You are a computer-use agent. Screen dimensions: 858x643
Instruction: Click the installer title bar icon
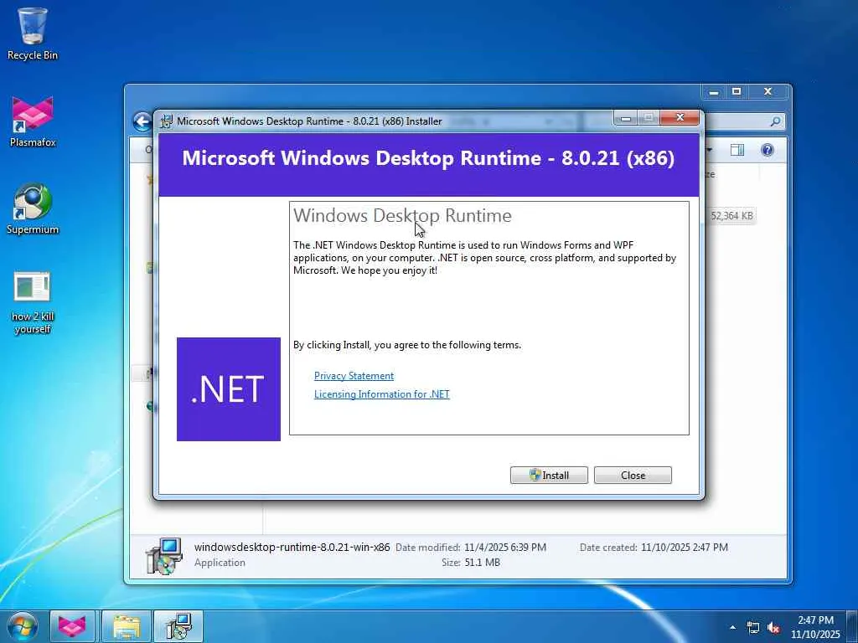166,121
